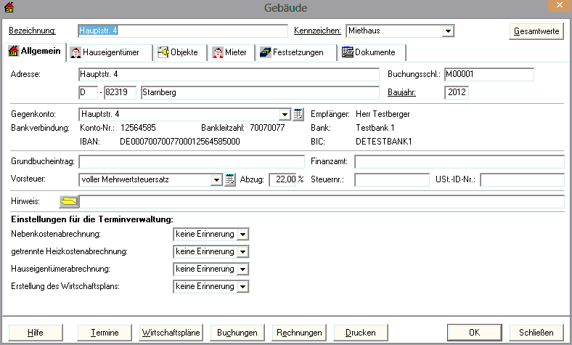The height and width of the screenshot is (345, 572).
Task: Open the Mieter tab
Action: pyautogui.click(x=229, y=52)
